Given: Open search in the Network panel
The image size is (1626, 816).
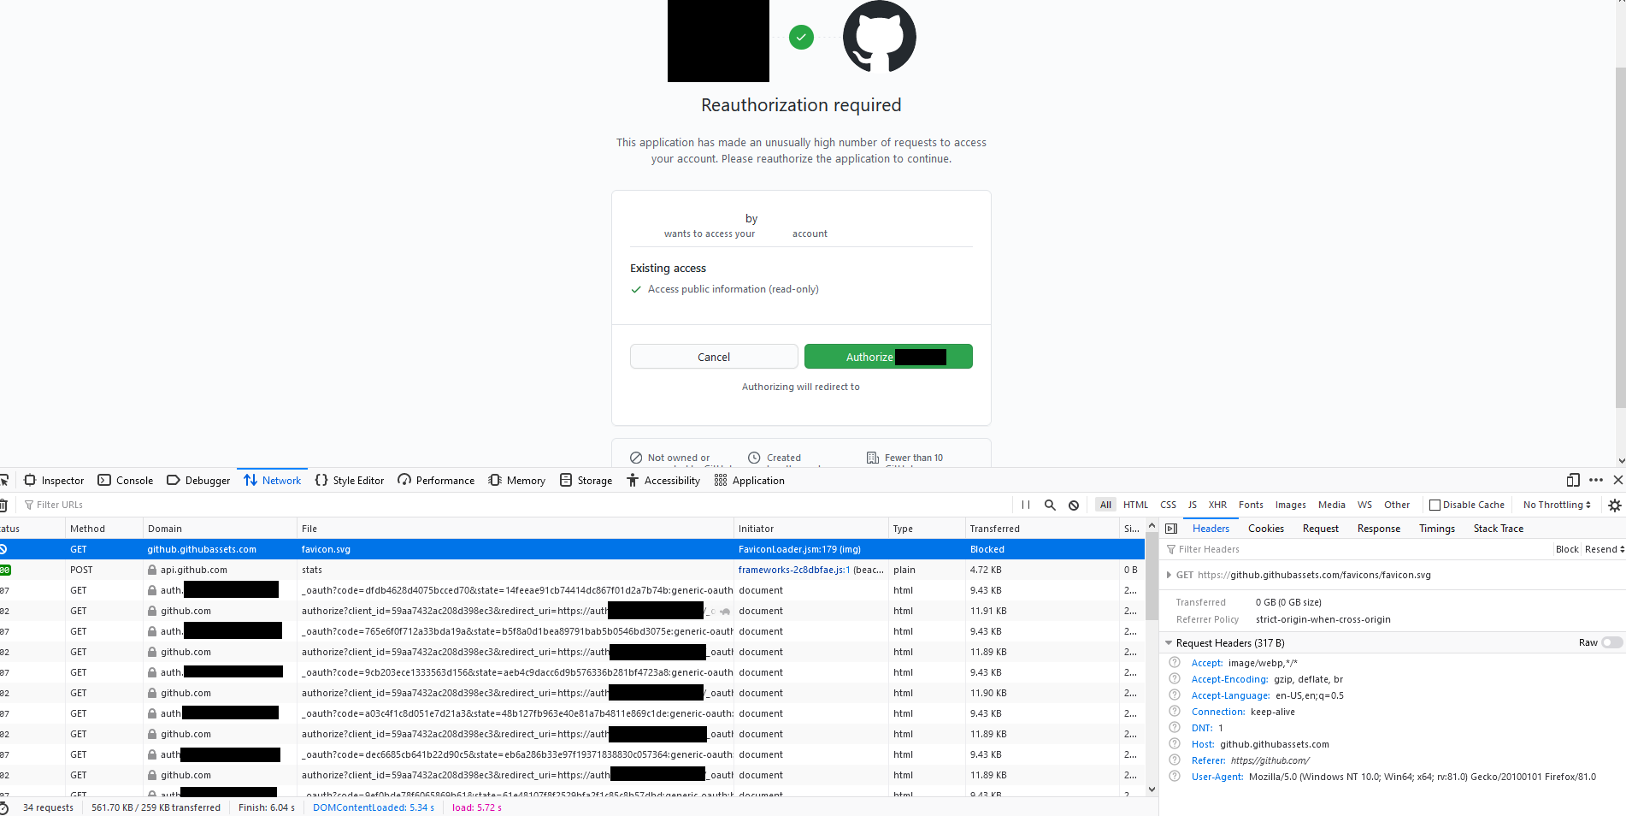Looking at the screenshot, I should click(x=1050, y=505).
